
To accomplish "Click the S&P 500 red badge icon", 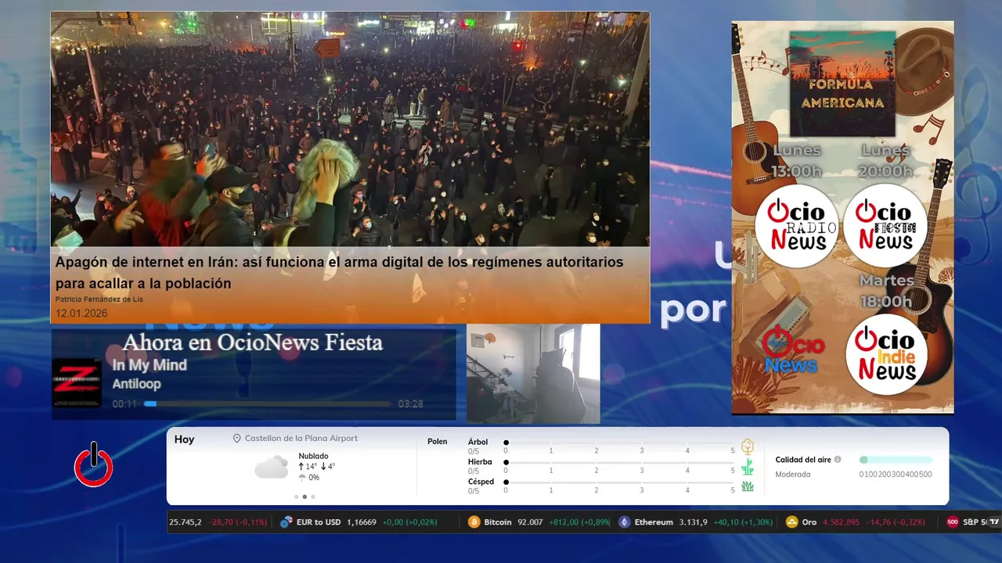I will coord(953,522).
